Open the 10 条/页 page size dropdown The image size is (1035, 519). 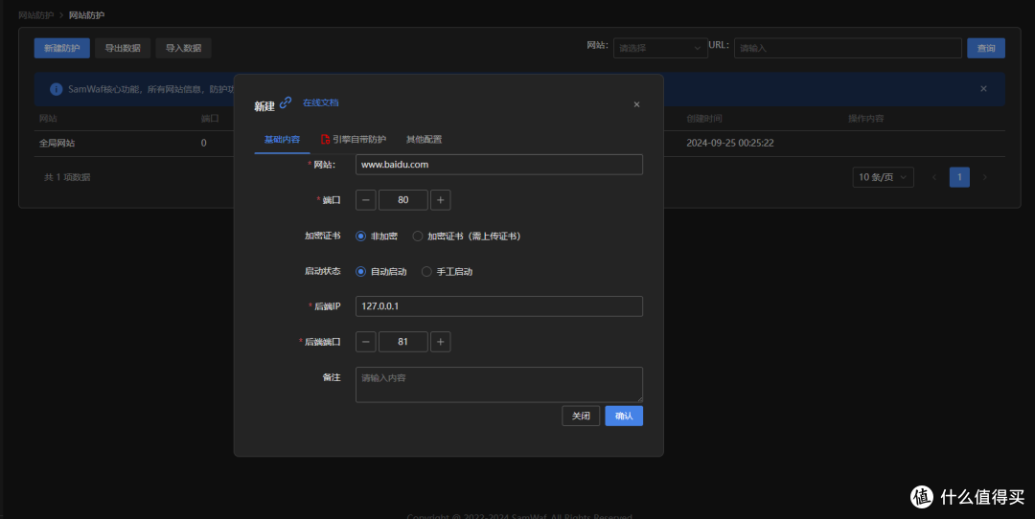point(884,177)
